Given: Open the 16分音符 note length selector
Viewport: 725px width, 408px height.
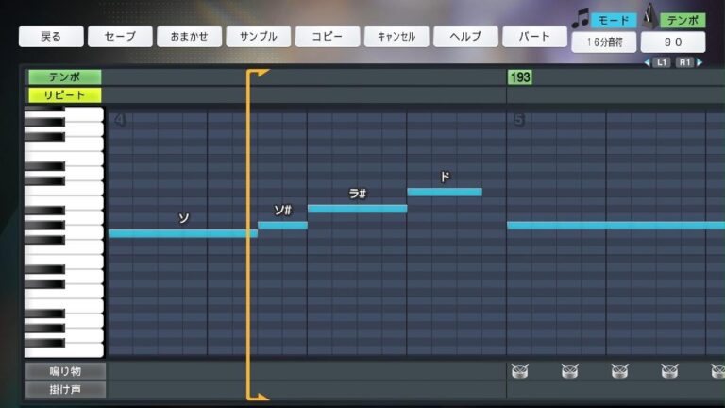Looking at the screenshot, I should [603, 42].
